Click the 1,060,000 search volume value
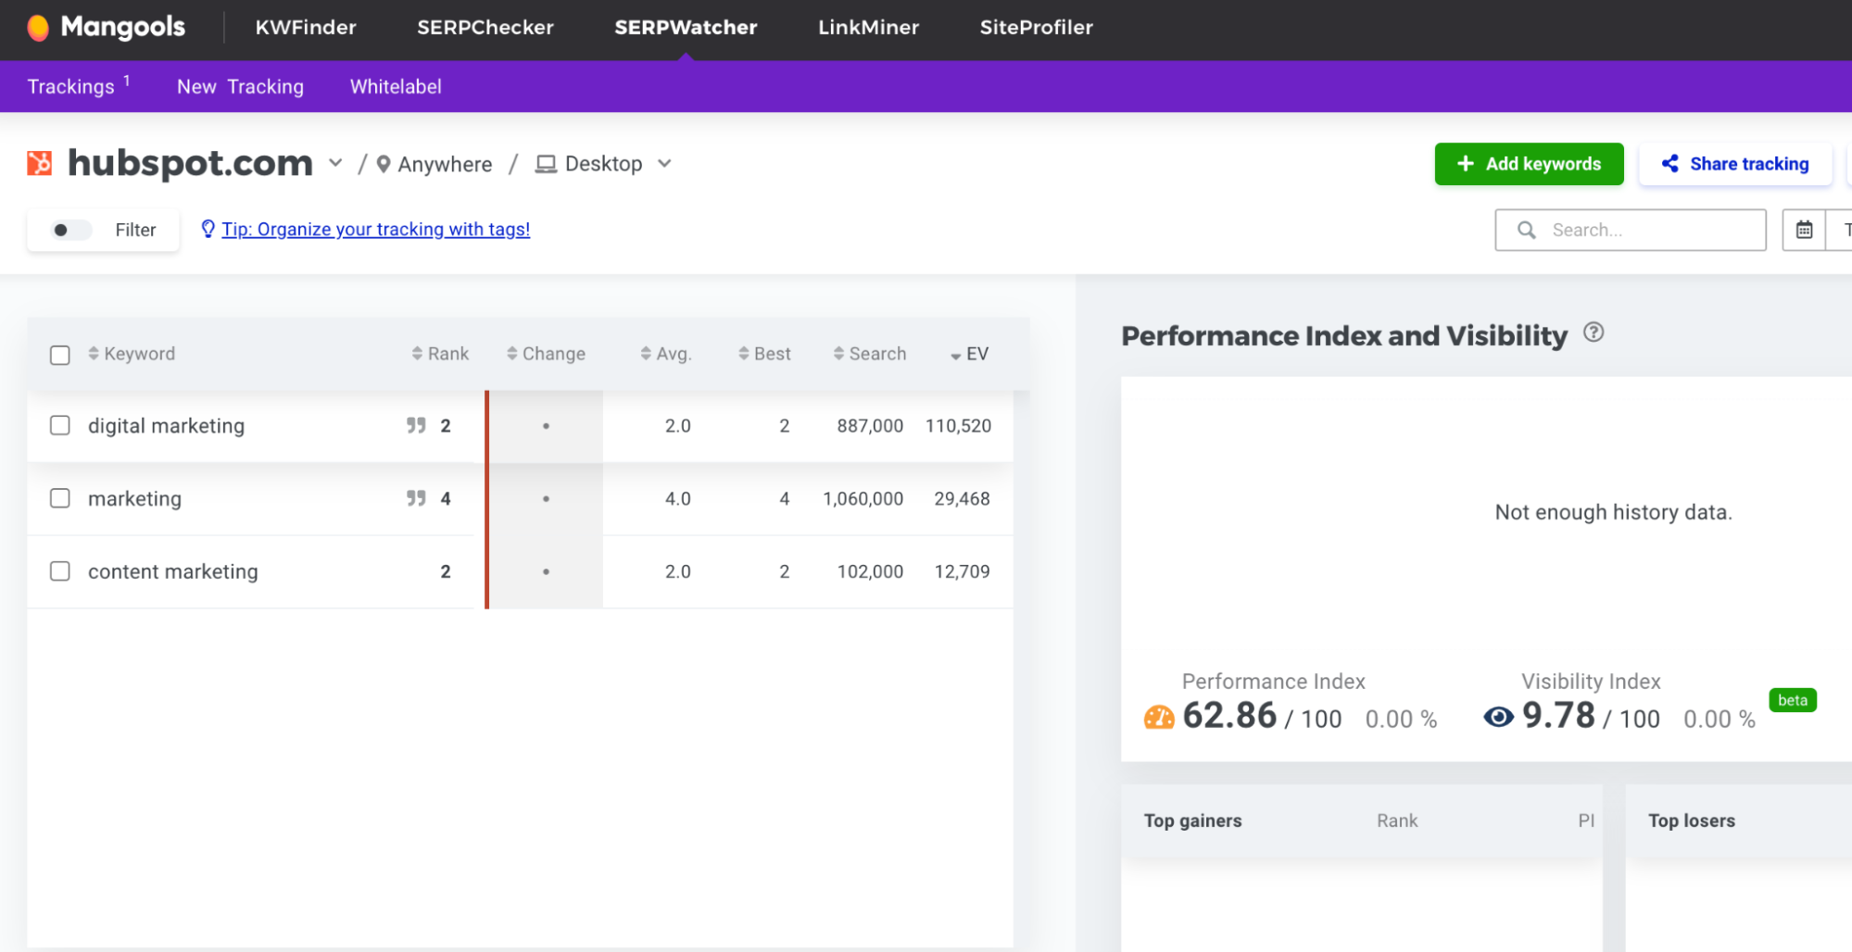The width and height of the screenshot is (1852, 952). pyautogui.click(x=863, y=498)
